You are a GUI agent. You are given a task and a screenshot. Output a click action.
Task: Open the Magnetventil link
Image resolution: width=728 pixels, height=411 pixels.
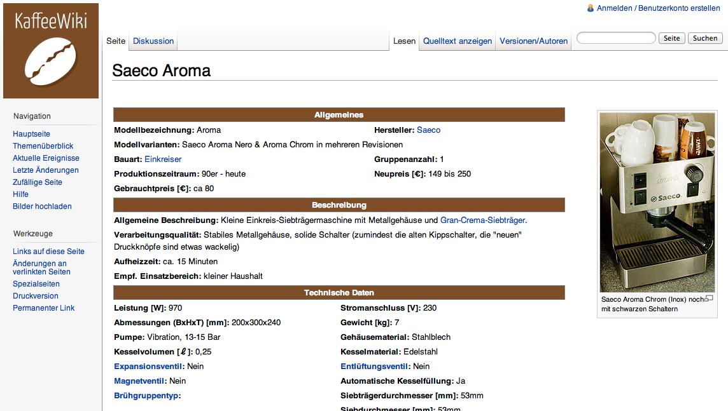click(x=139, y=381)
